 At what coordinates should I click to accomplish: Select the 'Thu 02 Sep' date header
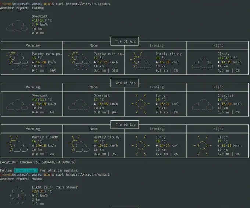click(x=126, y=125)
